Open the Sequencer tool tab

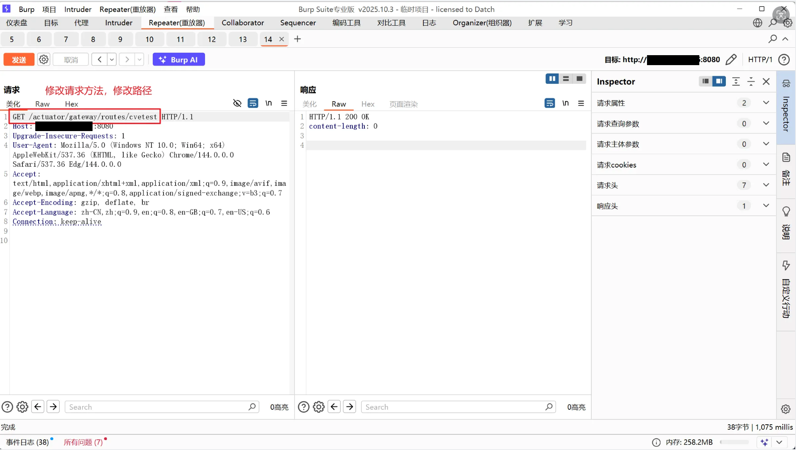[298, 23]
